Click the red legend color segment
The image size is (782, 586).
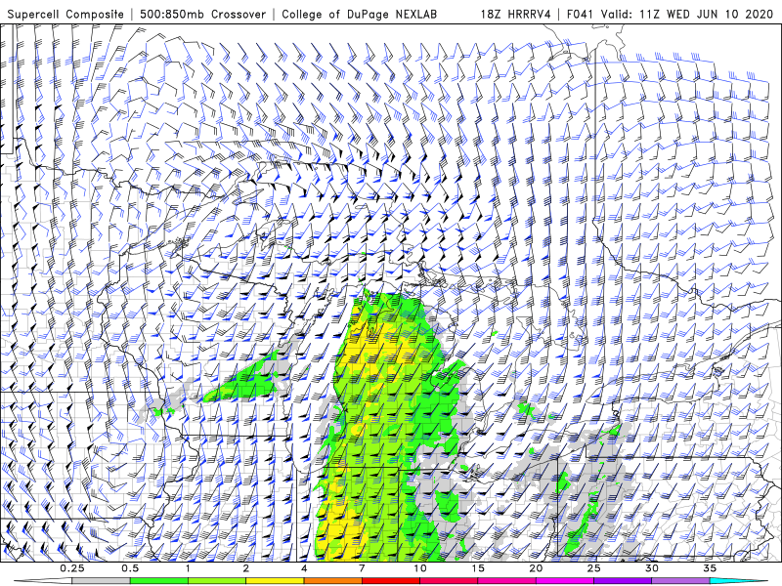click(x=391, y=581)
